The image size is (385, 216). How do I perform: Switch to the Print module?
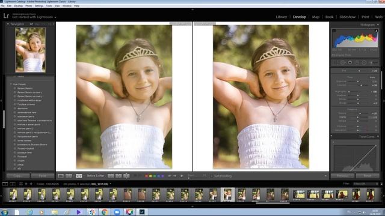pyautogui.click(x=365, y=17)
